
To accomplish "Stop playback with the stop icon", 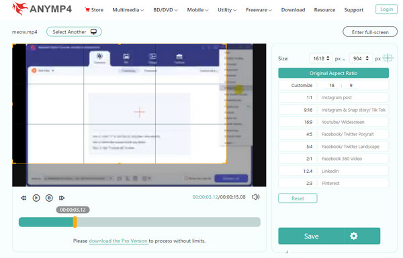I will click(x=49, y=198).
